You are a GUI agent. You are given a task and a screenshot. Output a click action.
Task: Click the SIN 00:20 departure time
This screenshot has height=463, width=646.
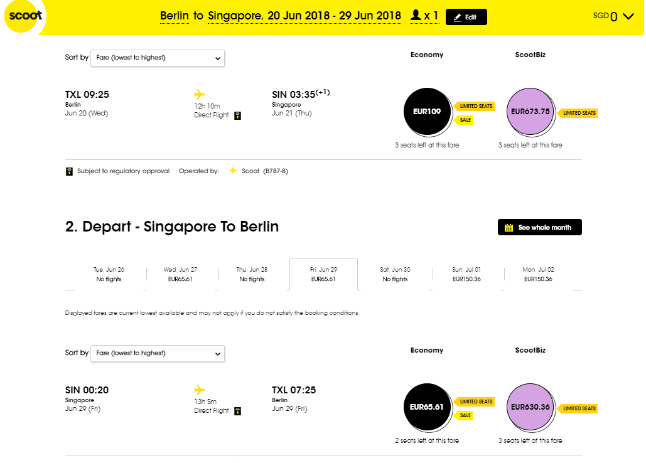coord(87,390)
